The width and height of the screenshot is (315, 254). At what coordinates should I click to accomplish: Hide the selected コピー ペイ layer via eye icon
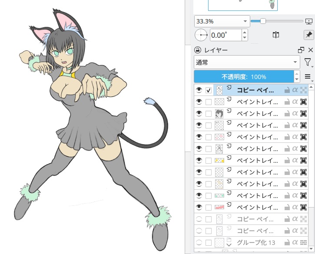click(199, 90)
